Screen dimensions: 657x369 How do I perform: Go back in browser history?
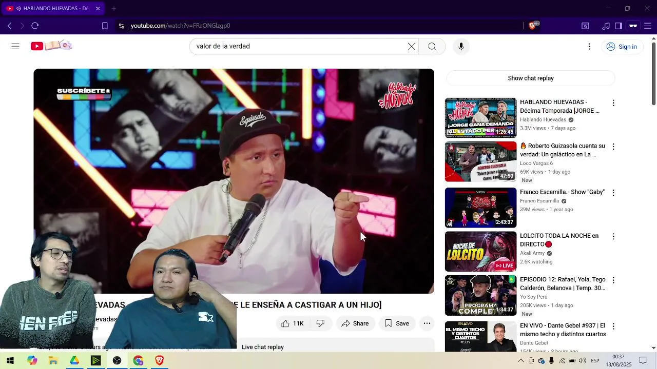(x=9, y=26)
